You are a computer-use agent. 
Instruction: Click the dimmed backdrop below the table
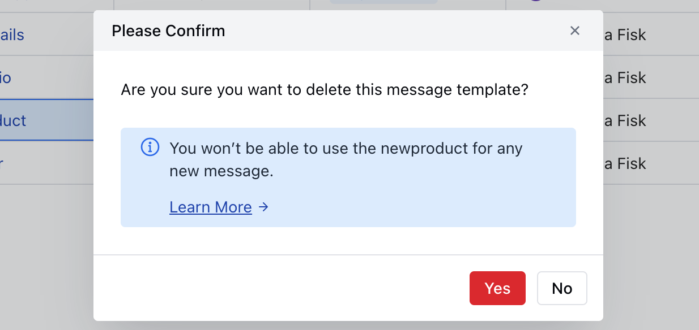(46, 254)
